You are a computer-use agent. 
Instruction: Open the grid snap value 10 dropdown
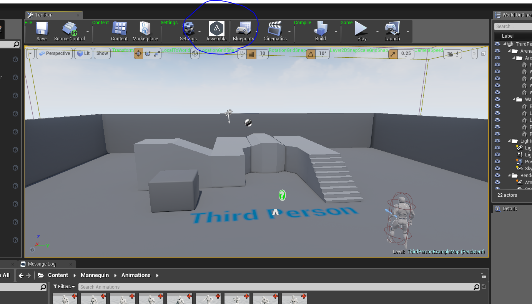[263, 54]
